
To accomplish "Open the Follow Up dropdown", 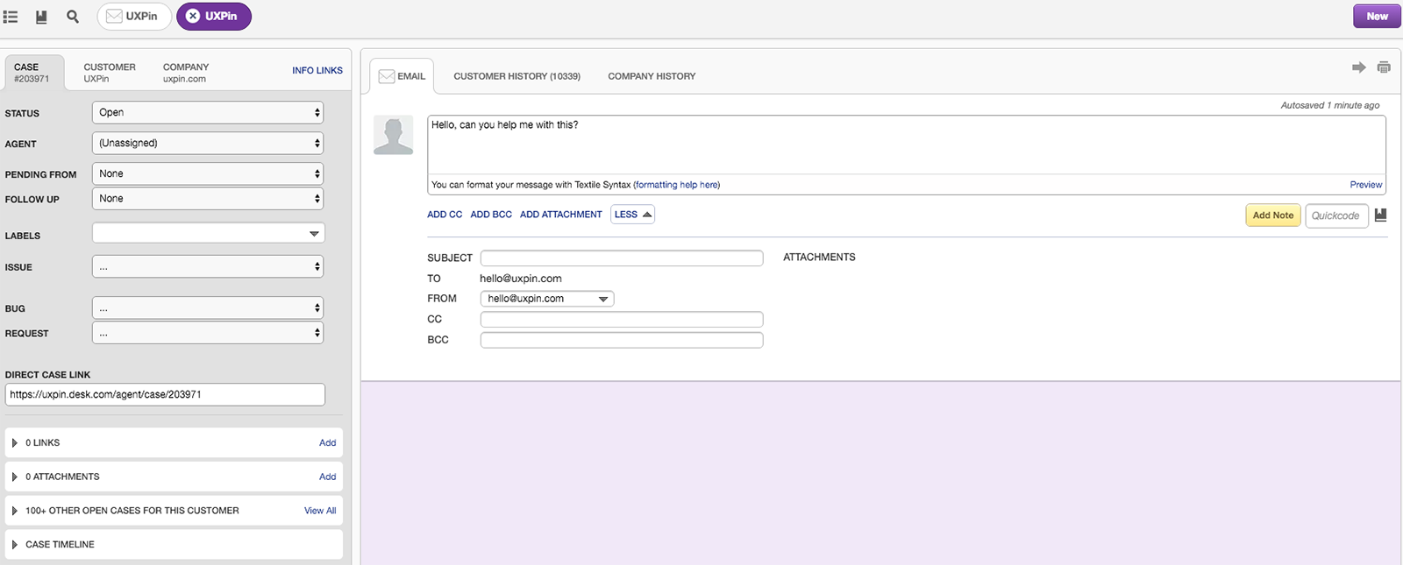I will click(x=208, y=199).
